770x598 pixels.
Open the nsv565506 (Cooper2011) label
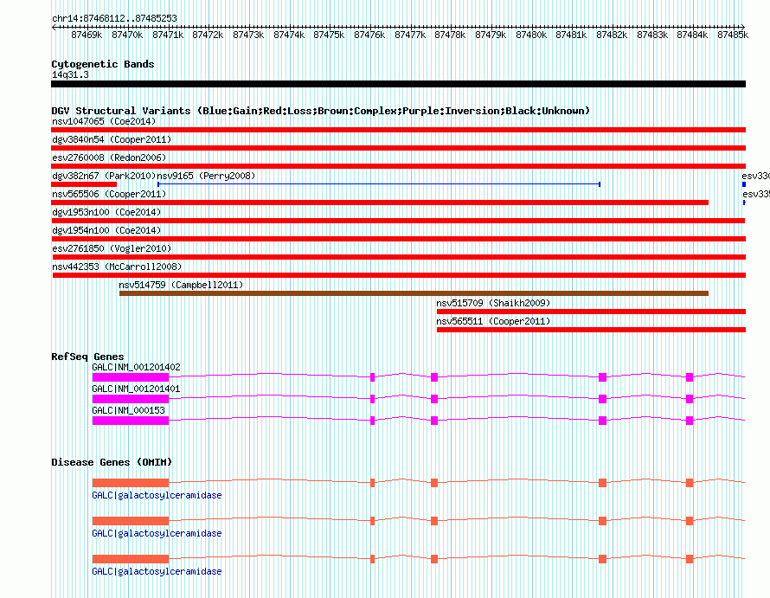coord(109,194)
